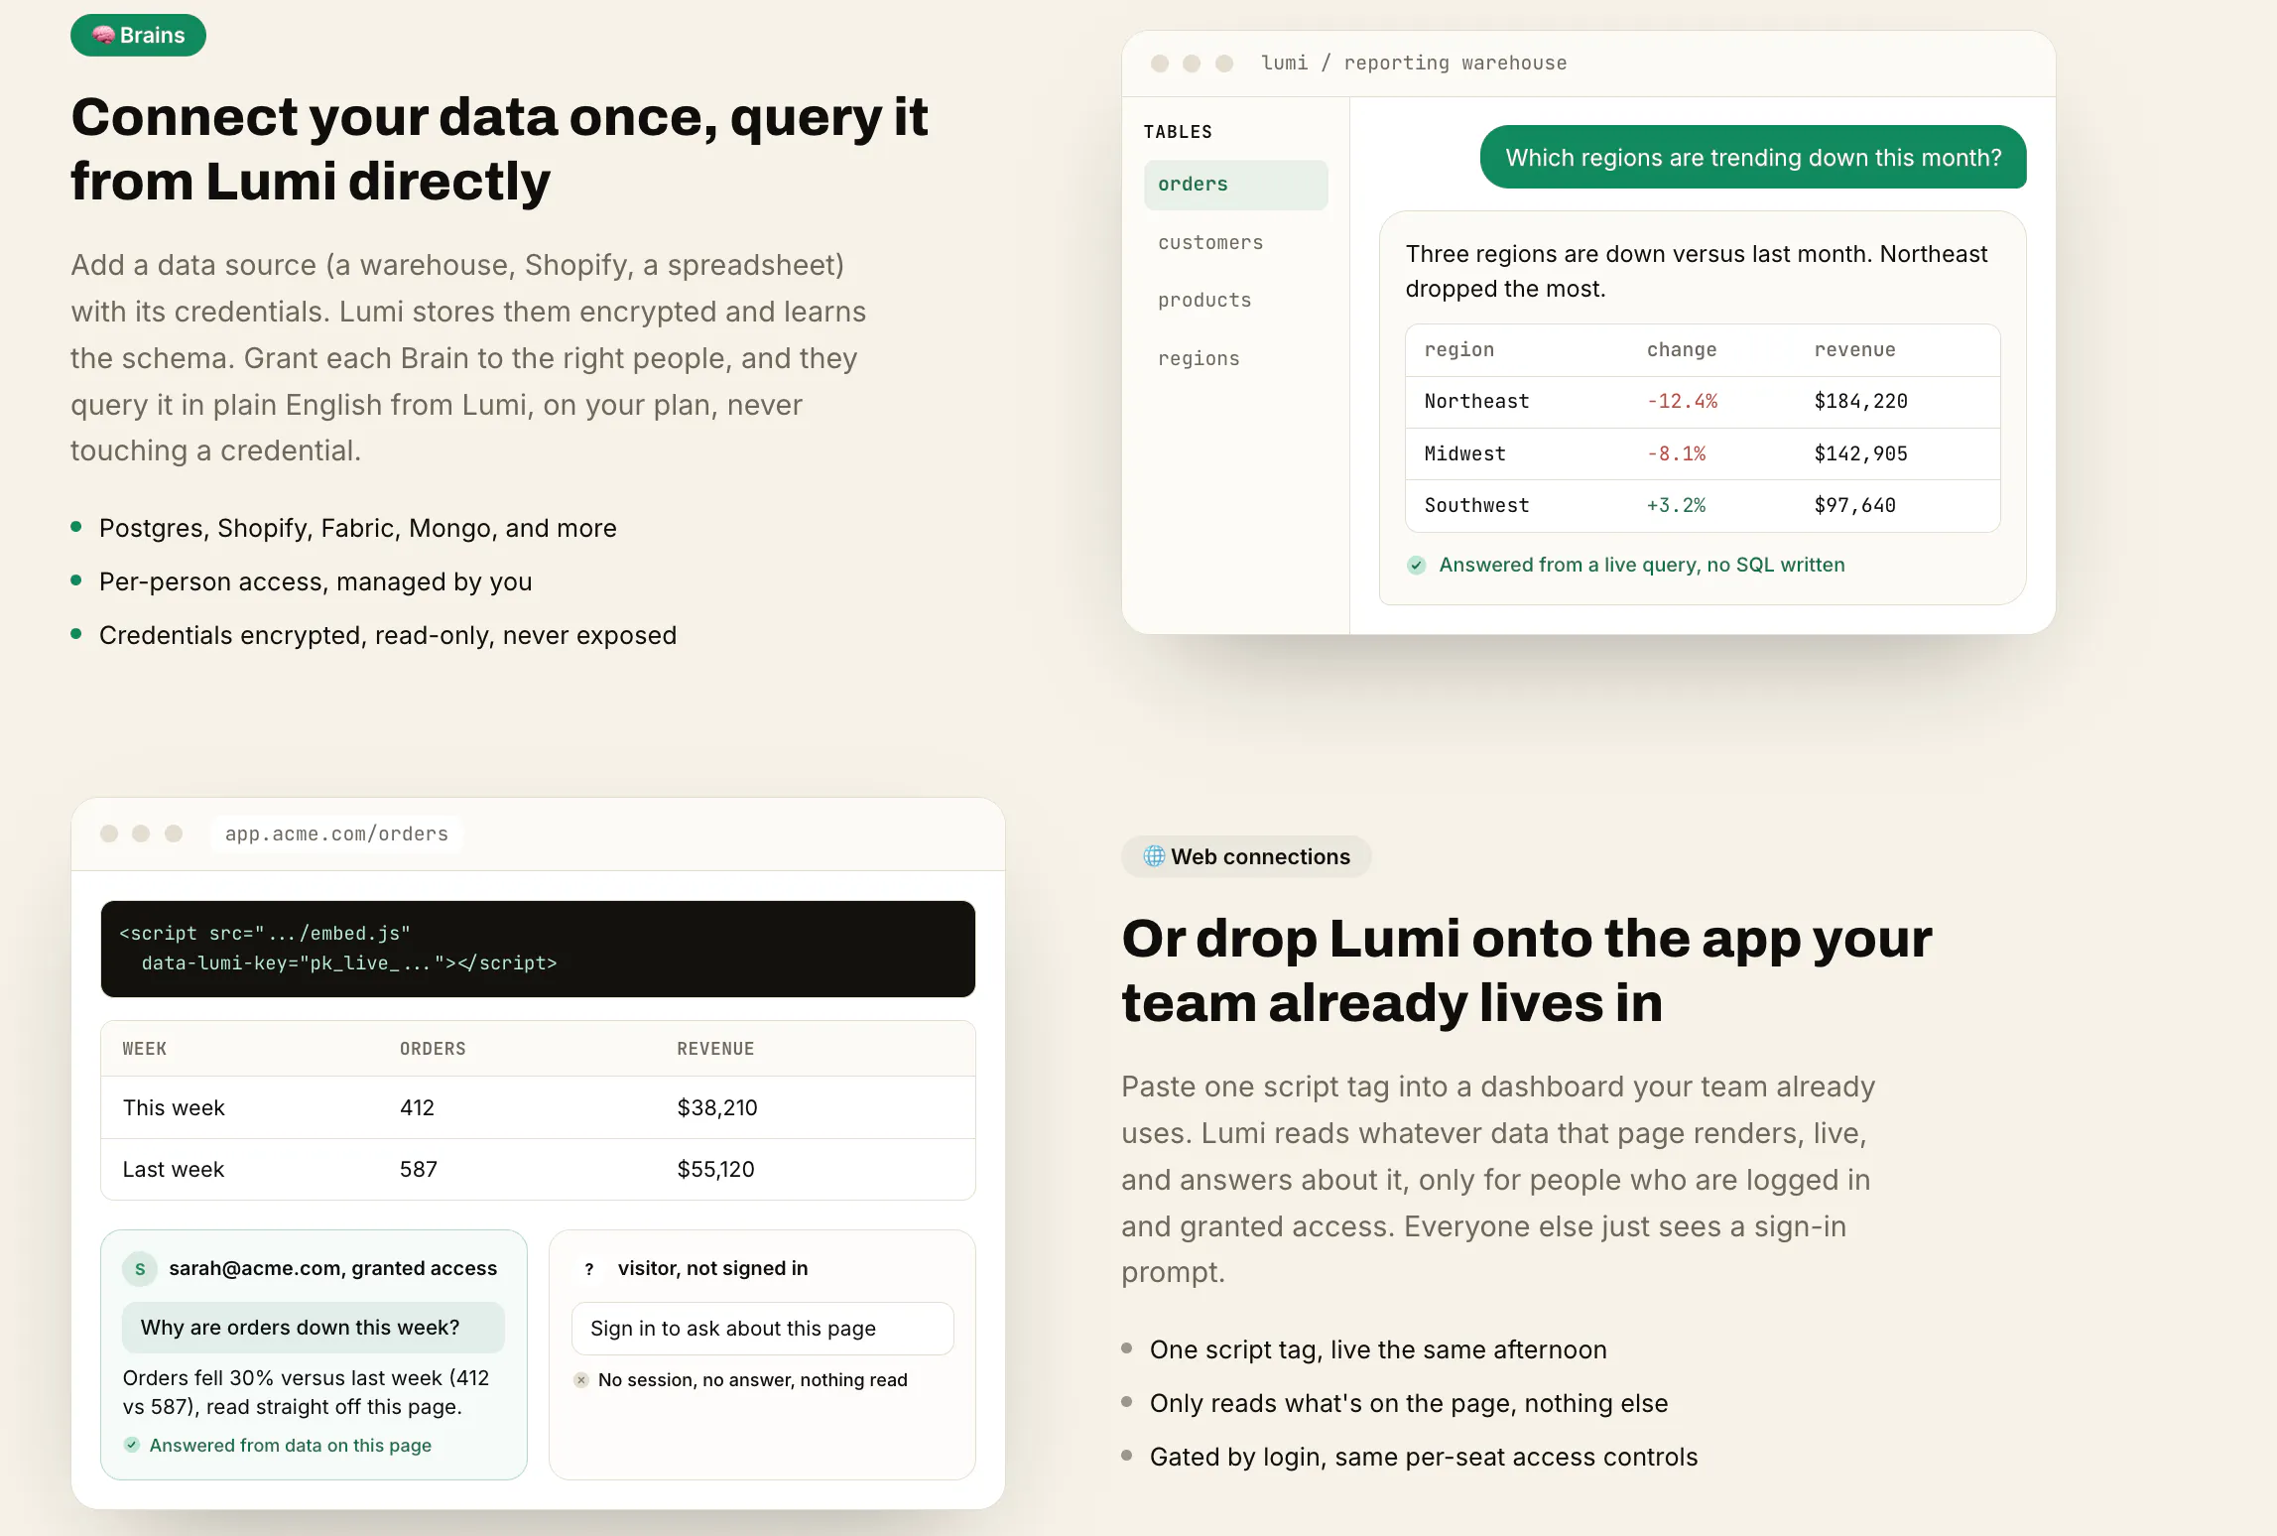Click the Web connections badge
This screenshot has width=2277, height=1536.
pos(1246,856)
